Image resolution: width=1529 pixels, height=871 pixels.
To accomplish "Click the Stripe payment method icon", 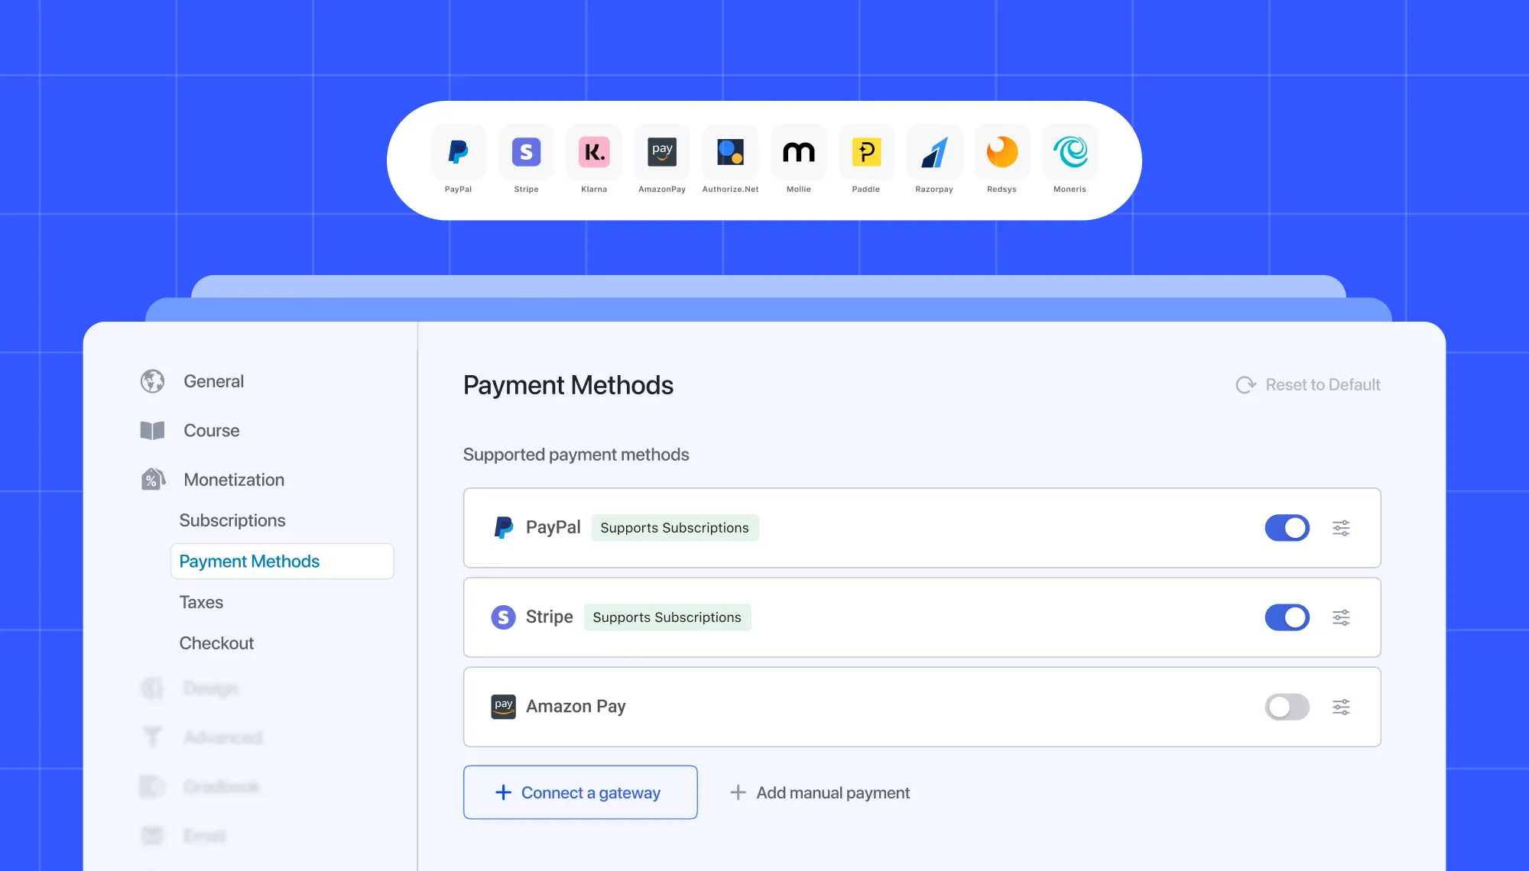I will click(x=503, y=617).
